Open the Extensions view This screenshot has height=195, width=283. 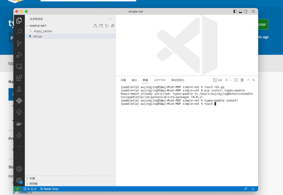tap(19, 78)
